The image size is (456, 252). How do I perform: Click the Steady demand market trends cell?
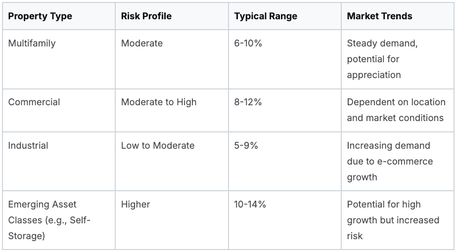coord(382,59)
